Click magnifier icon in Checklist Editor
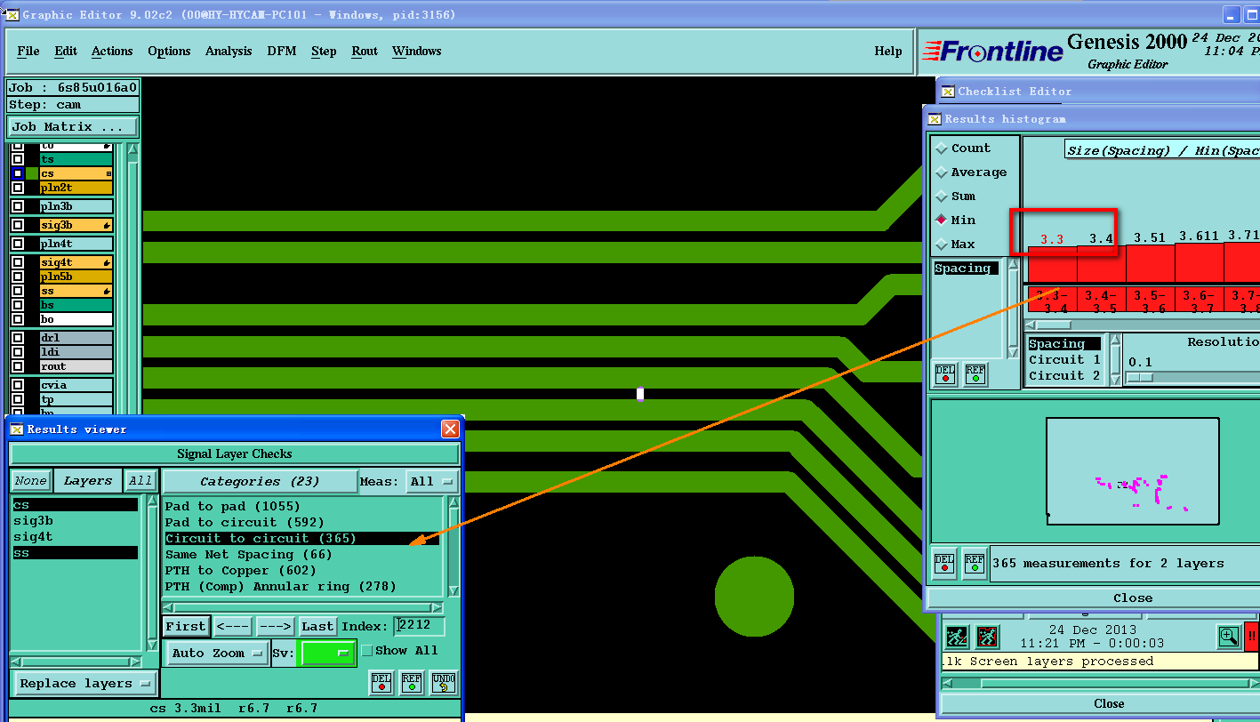 tap(1229, 636)
